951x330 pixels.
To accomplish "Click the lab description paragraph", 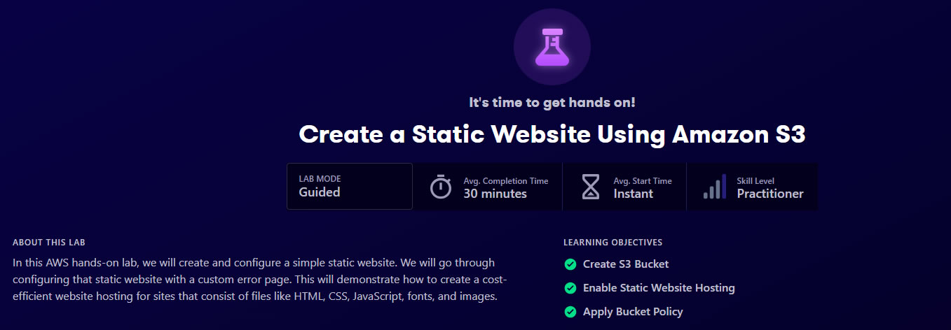I will 260,280.
